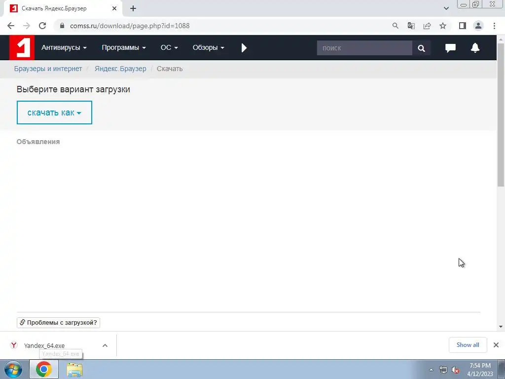This screenshot has height=379, width=505.
Task: Open the Google Translate icon in the address bar
Action: (x=411, y=26)
